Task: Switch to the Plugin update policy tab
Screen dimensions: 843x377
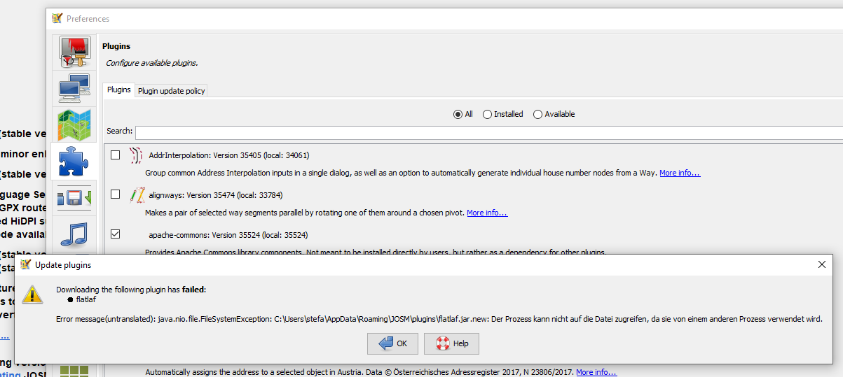Action: click(171, 91)
